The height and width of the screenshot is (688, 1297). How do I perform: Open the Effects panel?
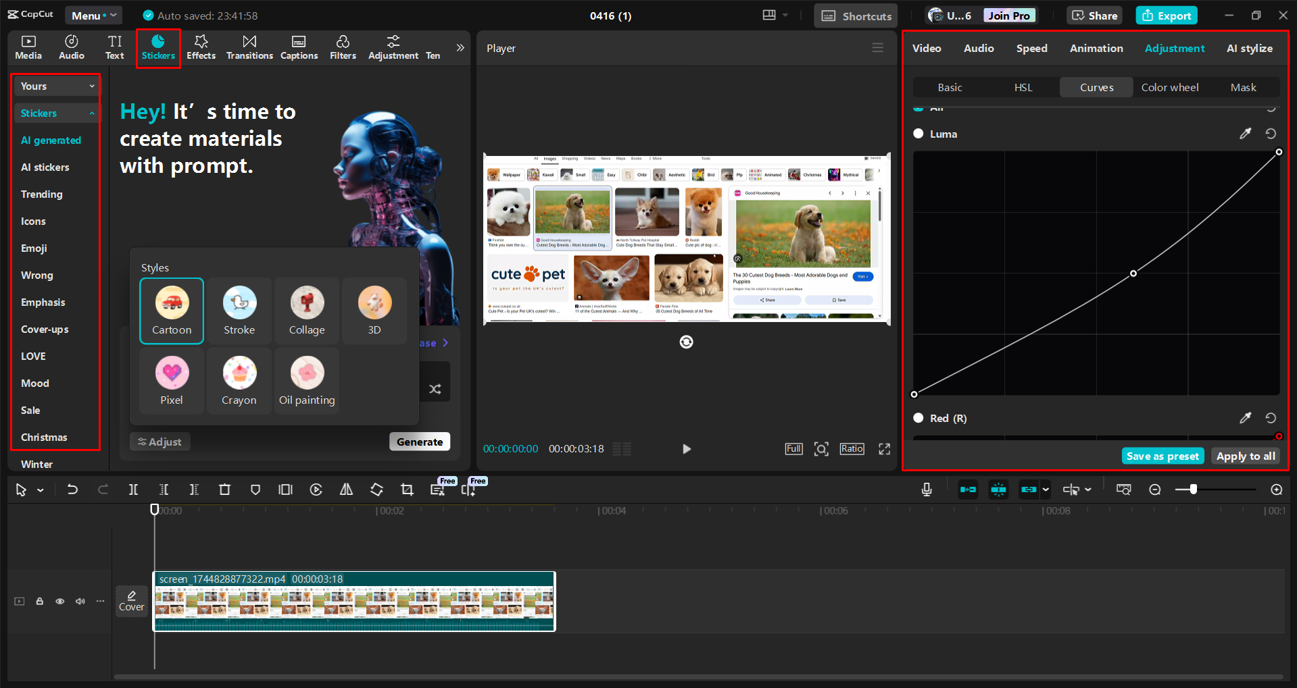[201, 47]
